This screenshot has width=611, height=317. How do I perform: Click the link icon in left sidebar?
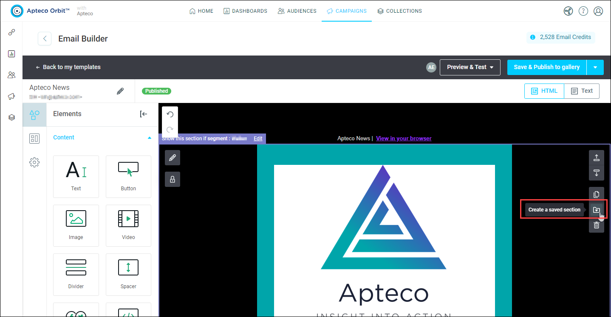click(x=11, y=32)
